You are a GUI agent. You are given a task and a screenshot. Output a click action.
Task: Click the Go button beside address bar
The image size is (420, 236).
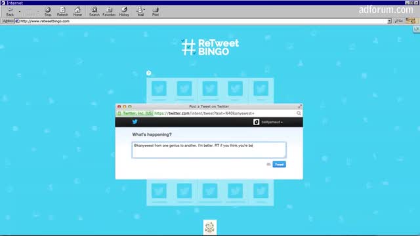point(399,21)
